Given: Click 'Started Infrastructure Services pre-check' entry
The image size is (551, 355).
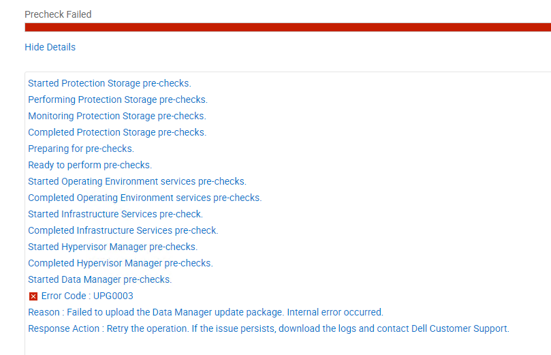Looking at the screenshot, I should coord(115,214).
